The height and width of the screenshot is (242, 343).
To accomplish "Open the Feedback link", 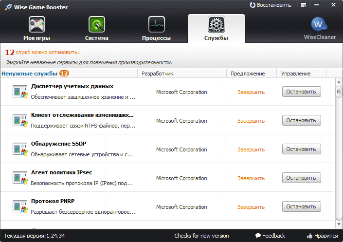I will [270, 236].
